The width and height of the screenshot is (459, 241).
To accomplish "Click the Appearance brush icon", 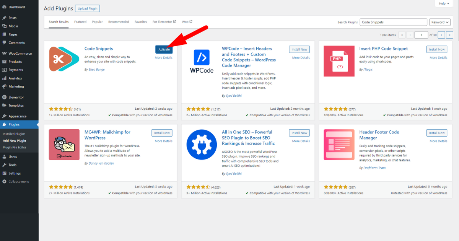I will pos(4,116).
